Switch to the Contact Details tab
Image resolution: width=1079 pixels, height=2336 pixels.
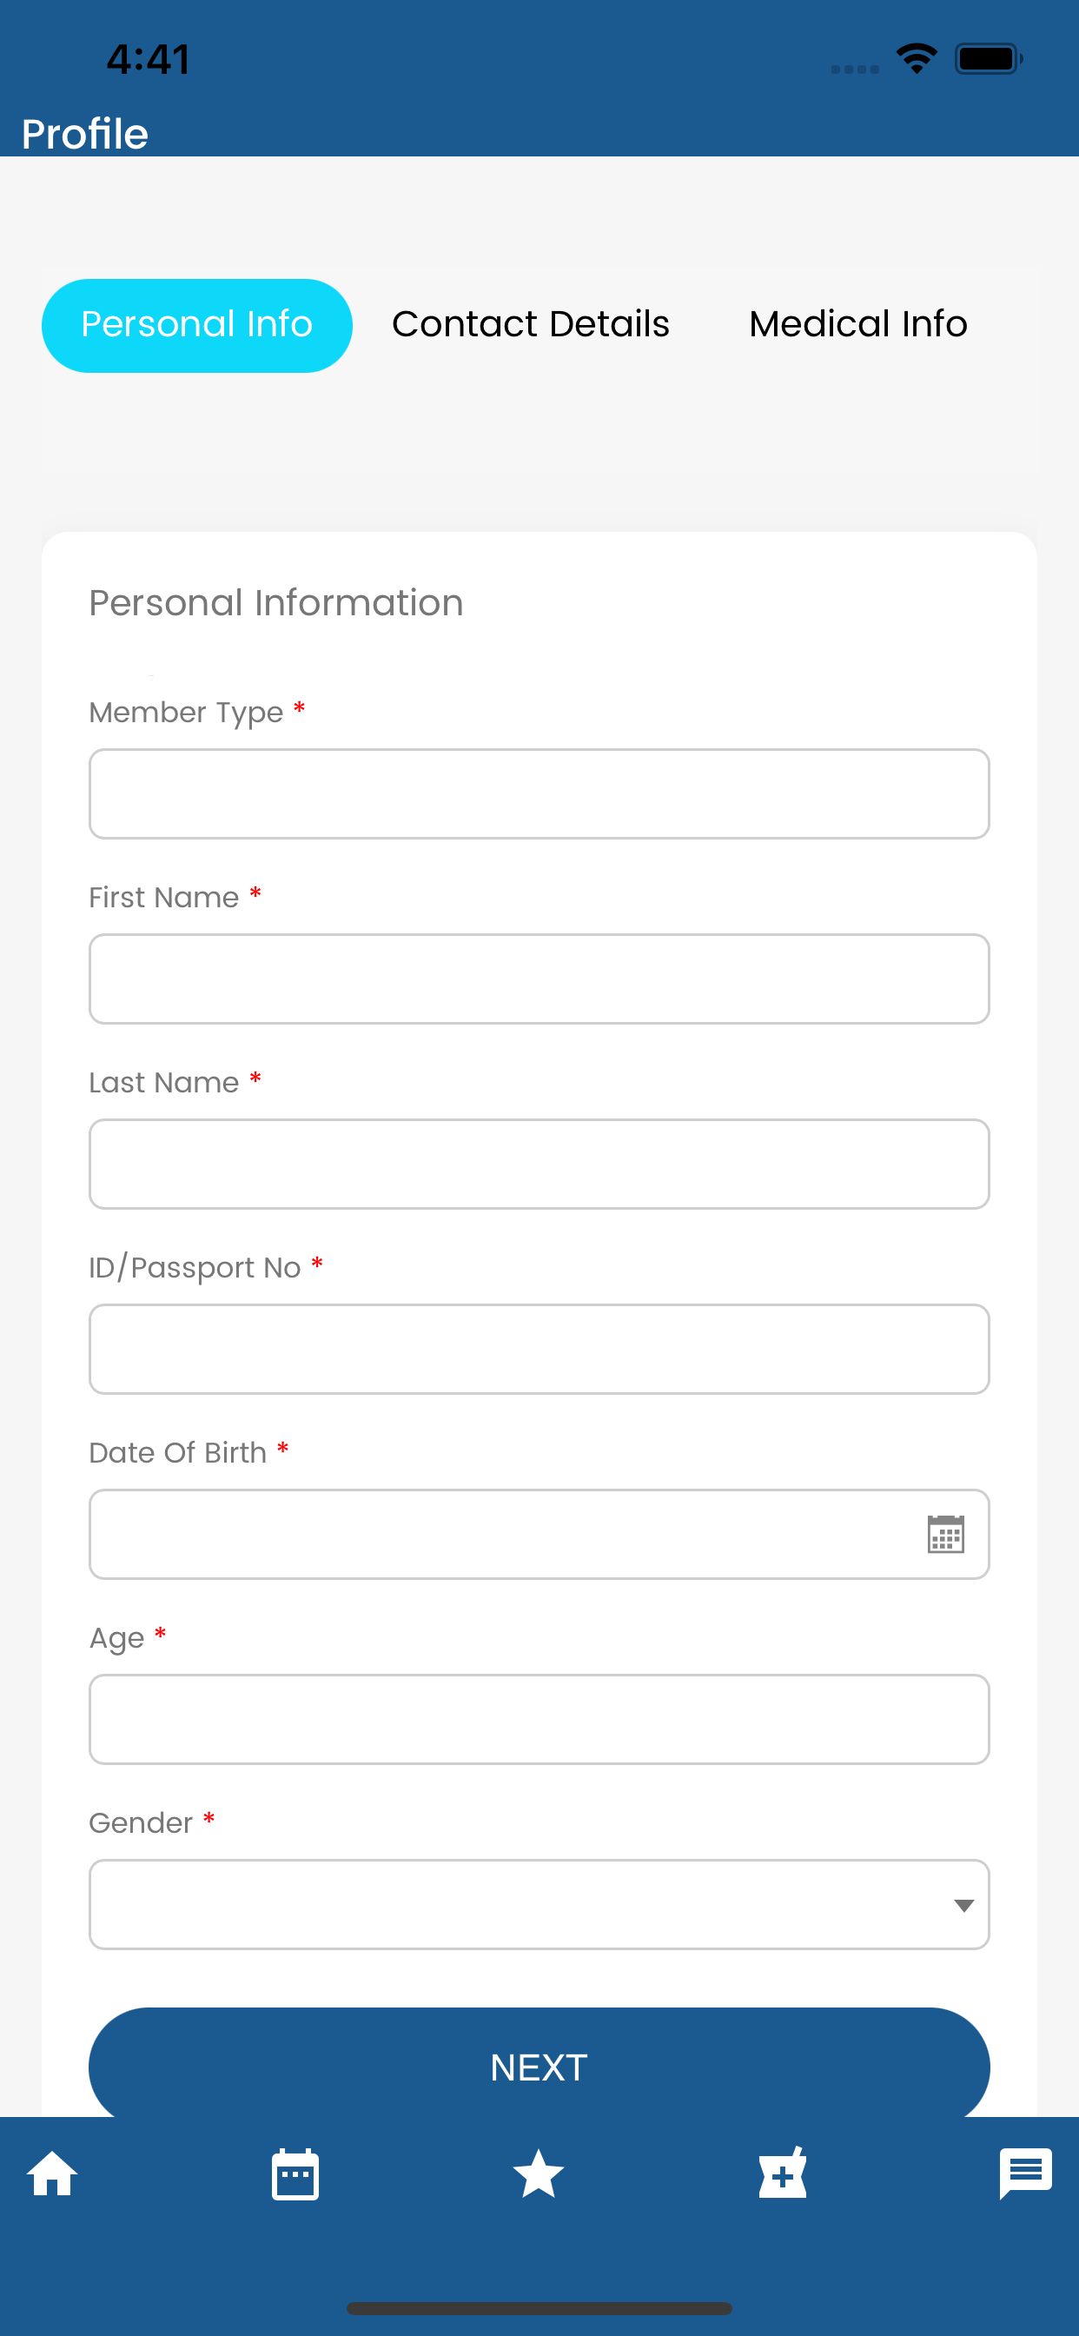point(531,325)
